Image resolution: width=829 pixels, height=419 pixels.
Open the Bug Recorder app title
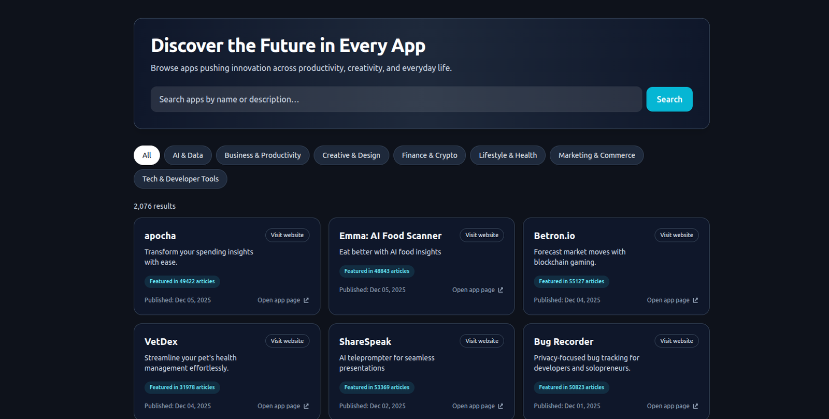[x=563, y=342]
